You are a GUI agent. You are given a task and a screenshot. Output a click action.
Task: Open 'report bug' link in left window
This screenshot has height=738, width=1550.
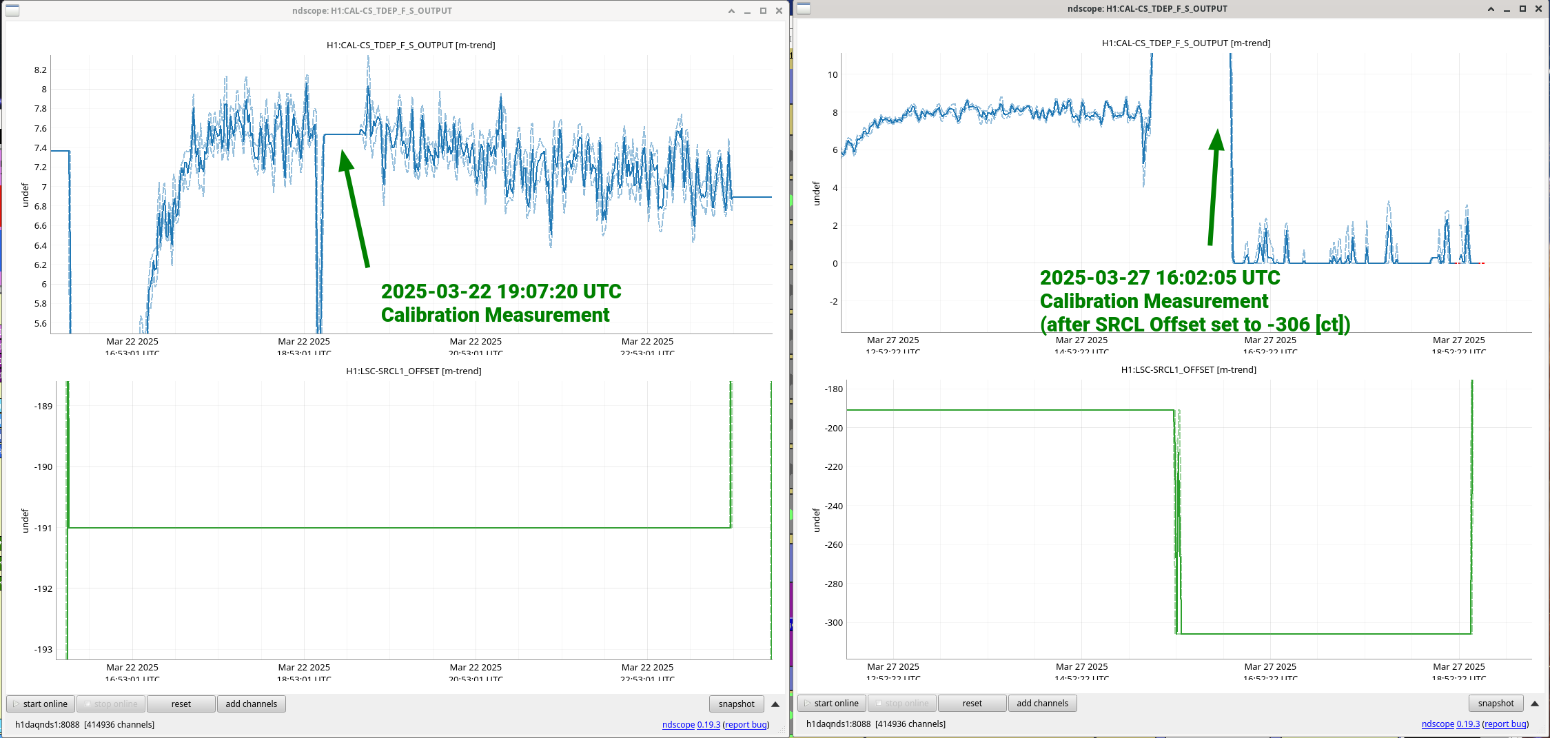point(746,724)
